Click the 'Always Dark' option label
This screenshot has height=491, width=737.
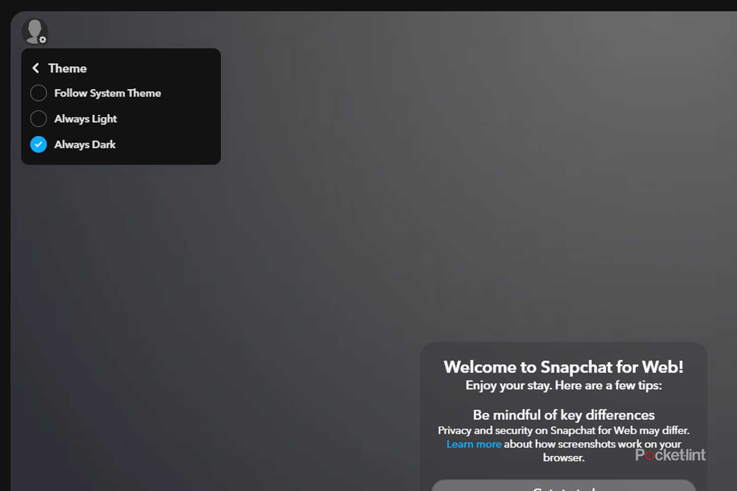(85, 144)
